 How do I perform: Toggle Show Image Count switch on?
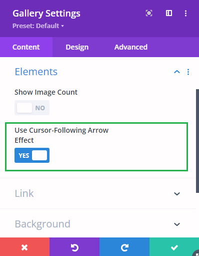click(x=32, y=108)
